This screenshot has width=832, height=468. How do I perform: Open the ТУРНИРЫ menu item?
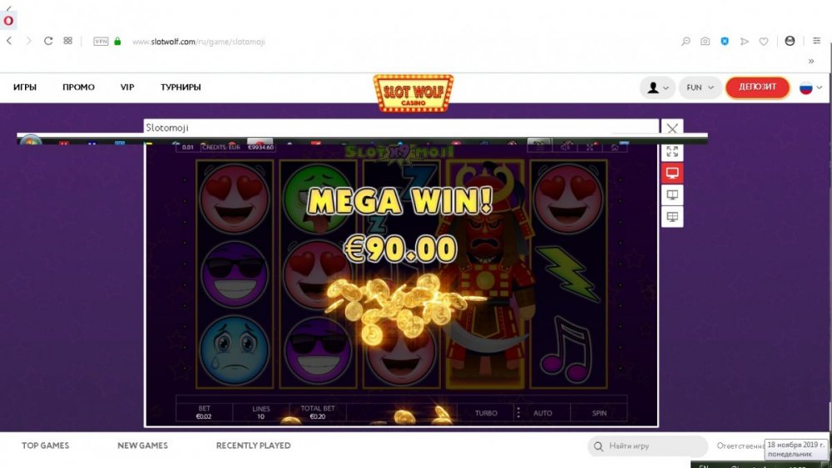pos(181,87)
